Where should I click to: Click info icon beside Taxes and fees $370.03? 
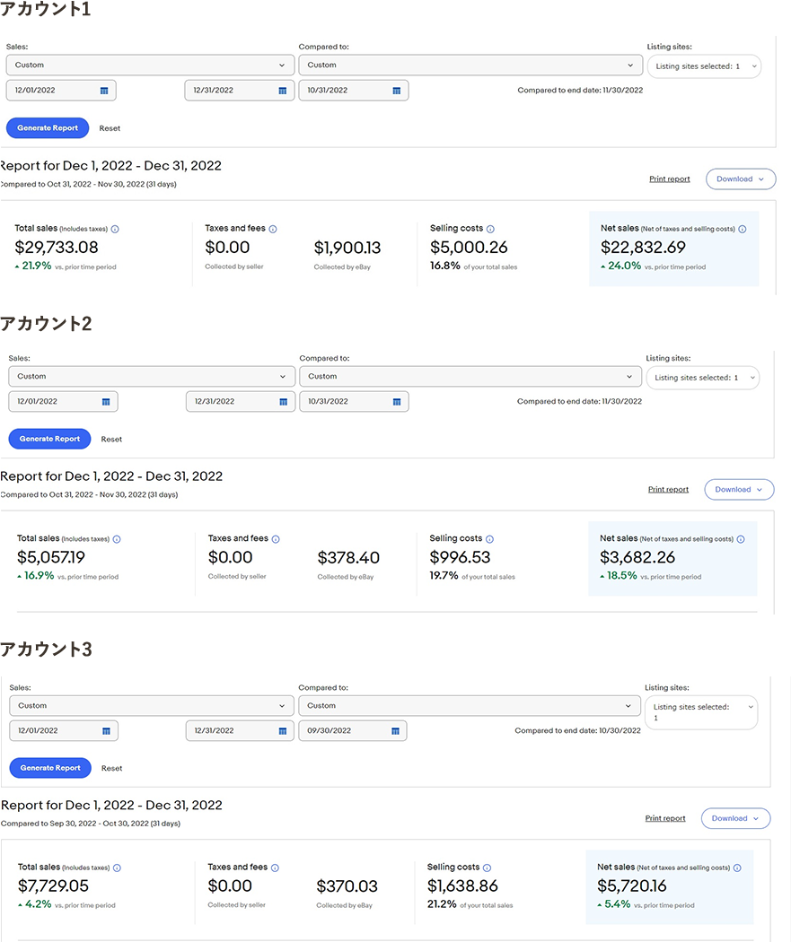(x=275, y=868)
